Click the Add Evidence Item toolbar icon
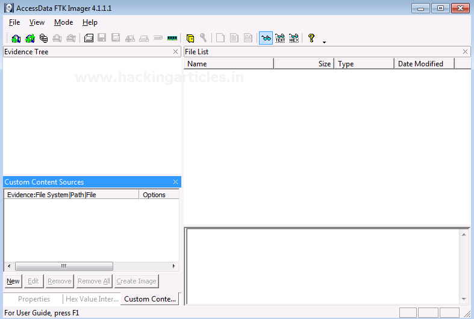The image size is (474, 319). tap(16, 38)
